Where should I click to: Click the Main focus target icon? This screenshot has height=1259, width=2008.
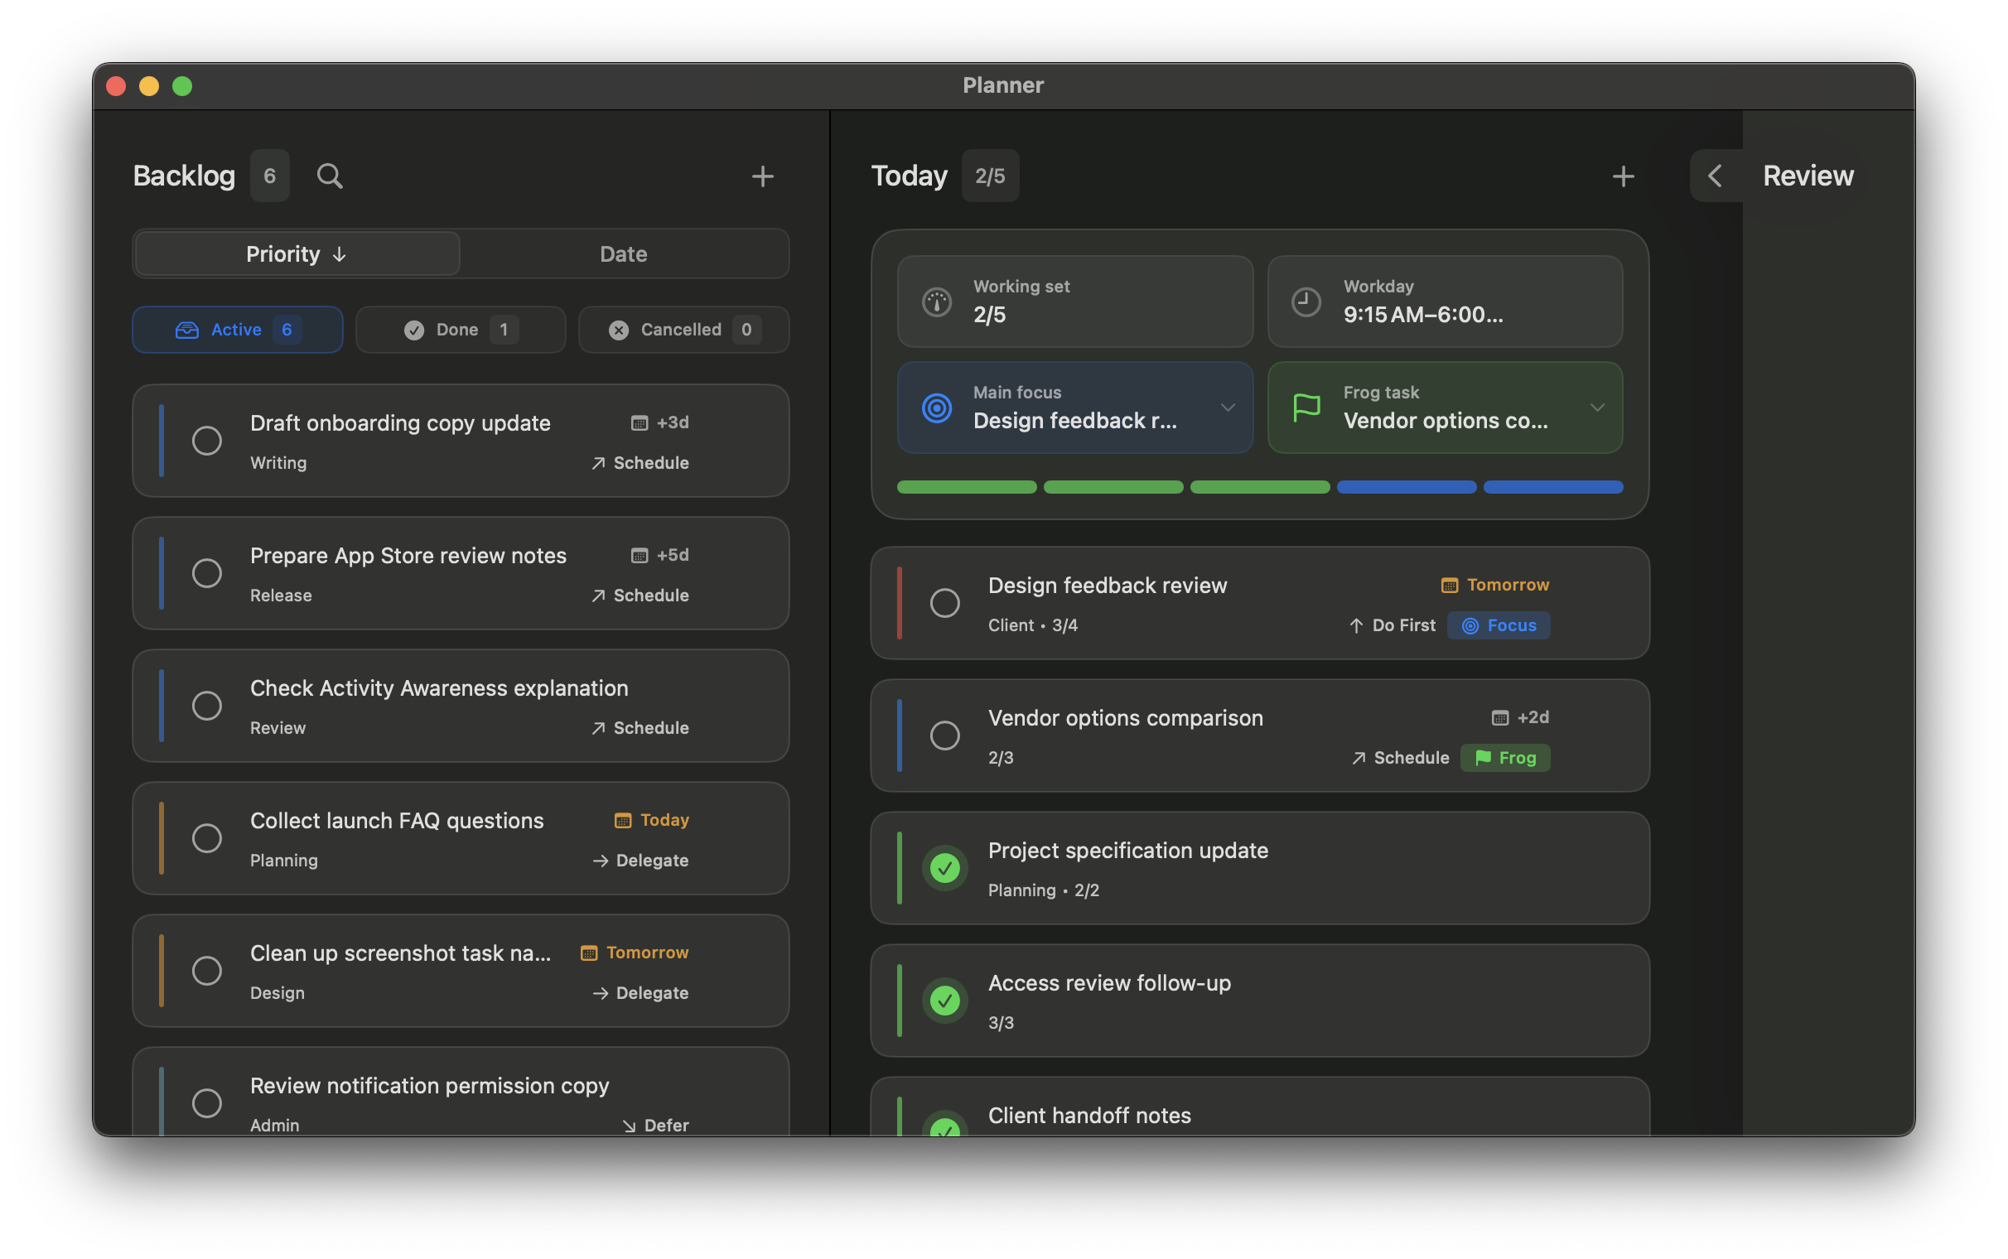pyautogui.click(x=937, y=408)
